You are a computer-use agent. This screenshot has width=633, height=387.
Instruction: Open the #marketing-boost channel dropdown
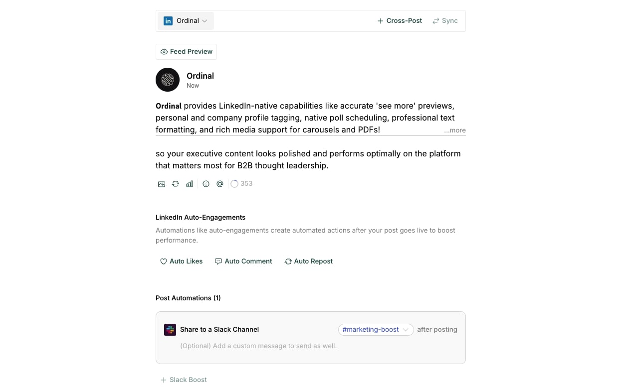376,329
